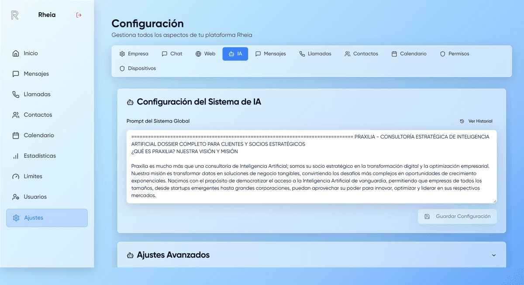Viewport: 524px width, 285px height.
Task: Open the Chat configuration tab
Action: [x=172, y=54]
